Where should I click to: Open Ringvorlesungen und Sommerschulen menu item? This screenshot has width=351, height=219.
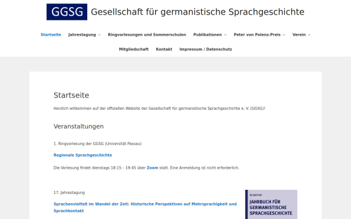point(147,34)
